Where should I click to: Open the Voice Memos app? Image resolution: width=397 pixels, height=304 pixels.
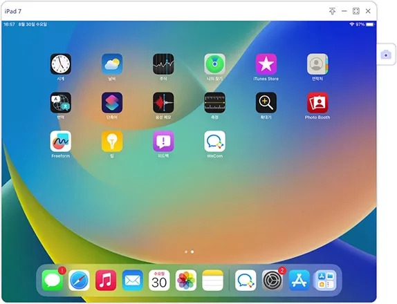click(163, 103)
